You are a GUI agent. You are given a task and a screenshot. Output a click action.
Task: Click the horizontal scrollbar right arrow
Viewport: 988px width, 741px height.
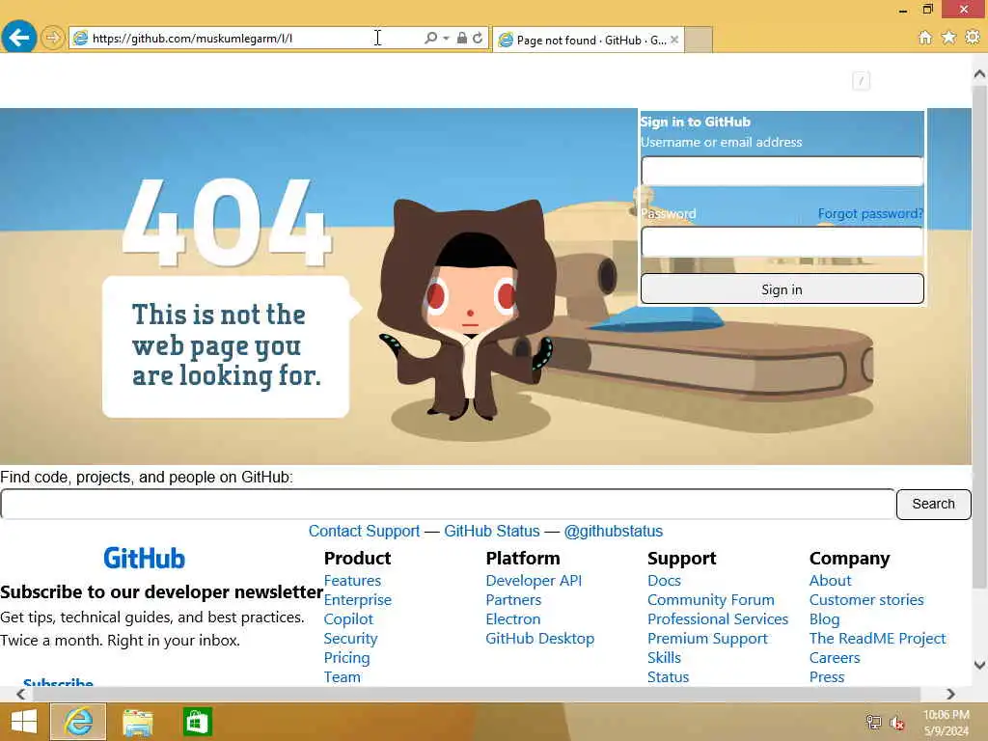click(x=950, y=694)
